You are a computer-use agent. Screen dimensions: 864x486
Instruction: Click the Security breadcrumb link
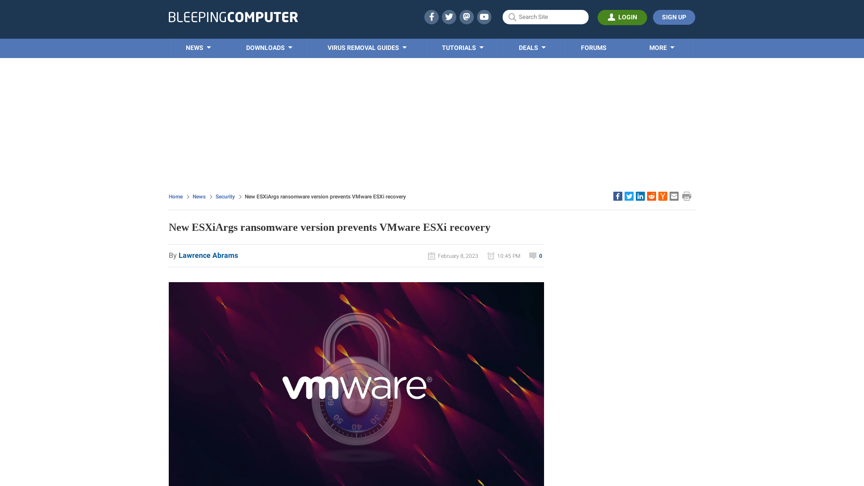click(x=225, y=196)
